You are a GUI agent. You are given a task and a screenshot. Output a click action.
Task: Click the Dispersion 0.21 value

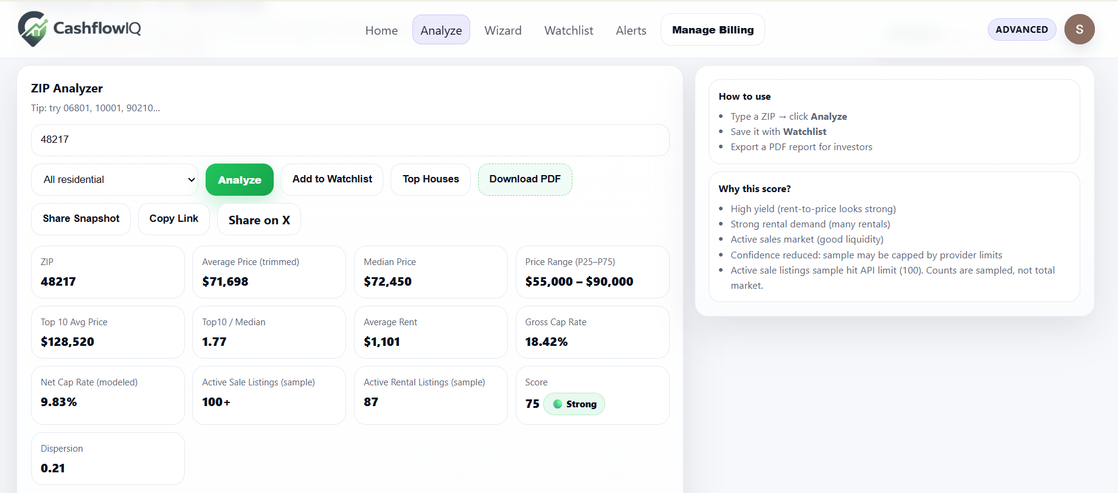[53, 468]
